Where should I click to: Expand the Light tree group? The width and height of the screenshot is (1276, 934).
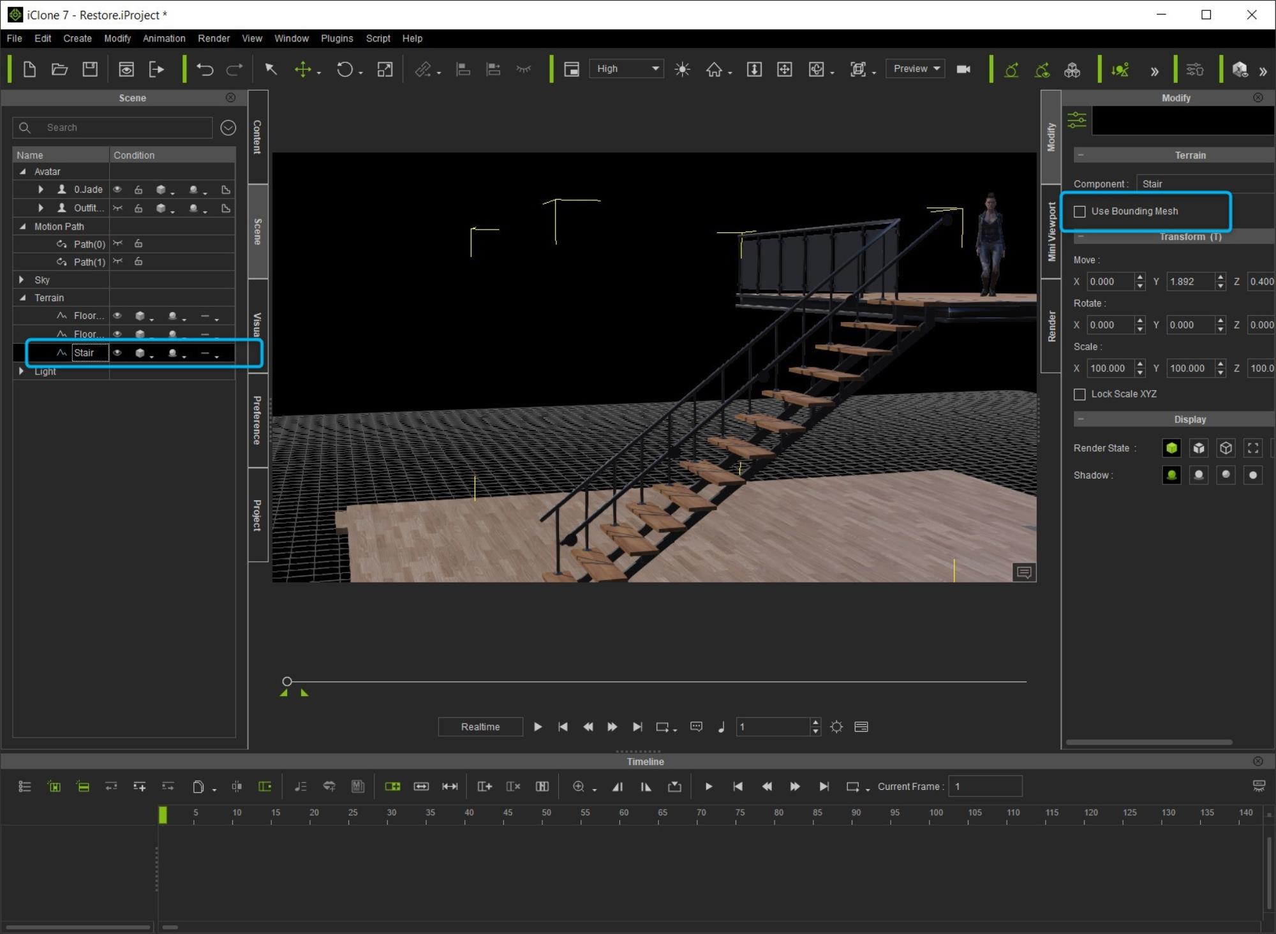point(22,371)
